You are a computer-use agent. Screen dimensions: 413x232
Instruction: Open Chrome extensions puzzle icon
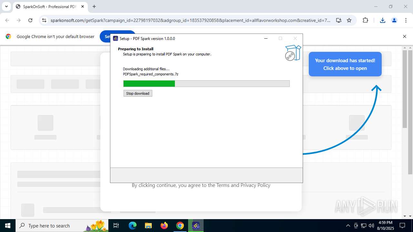pos(365,20)
